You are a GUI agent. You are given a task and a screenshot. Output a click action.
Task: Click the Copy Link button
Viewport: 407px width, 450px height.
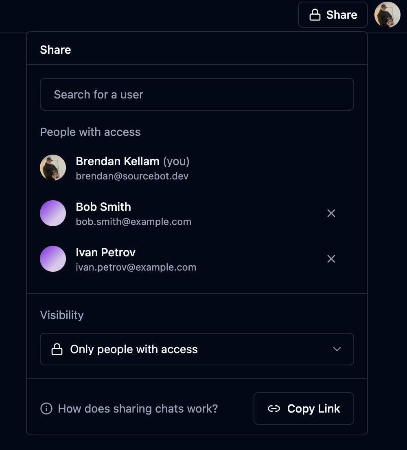[x=304, y=408]
